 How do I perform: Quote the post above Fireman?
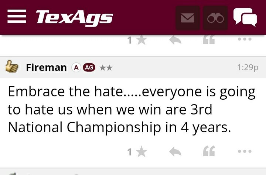click(209, 40)
